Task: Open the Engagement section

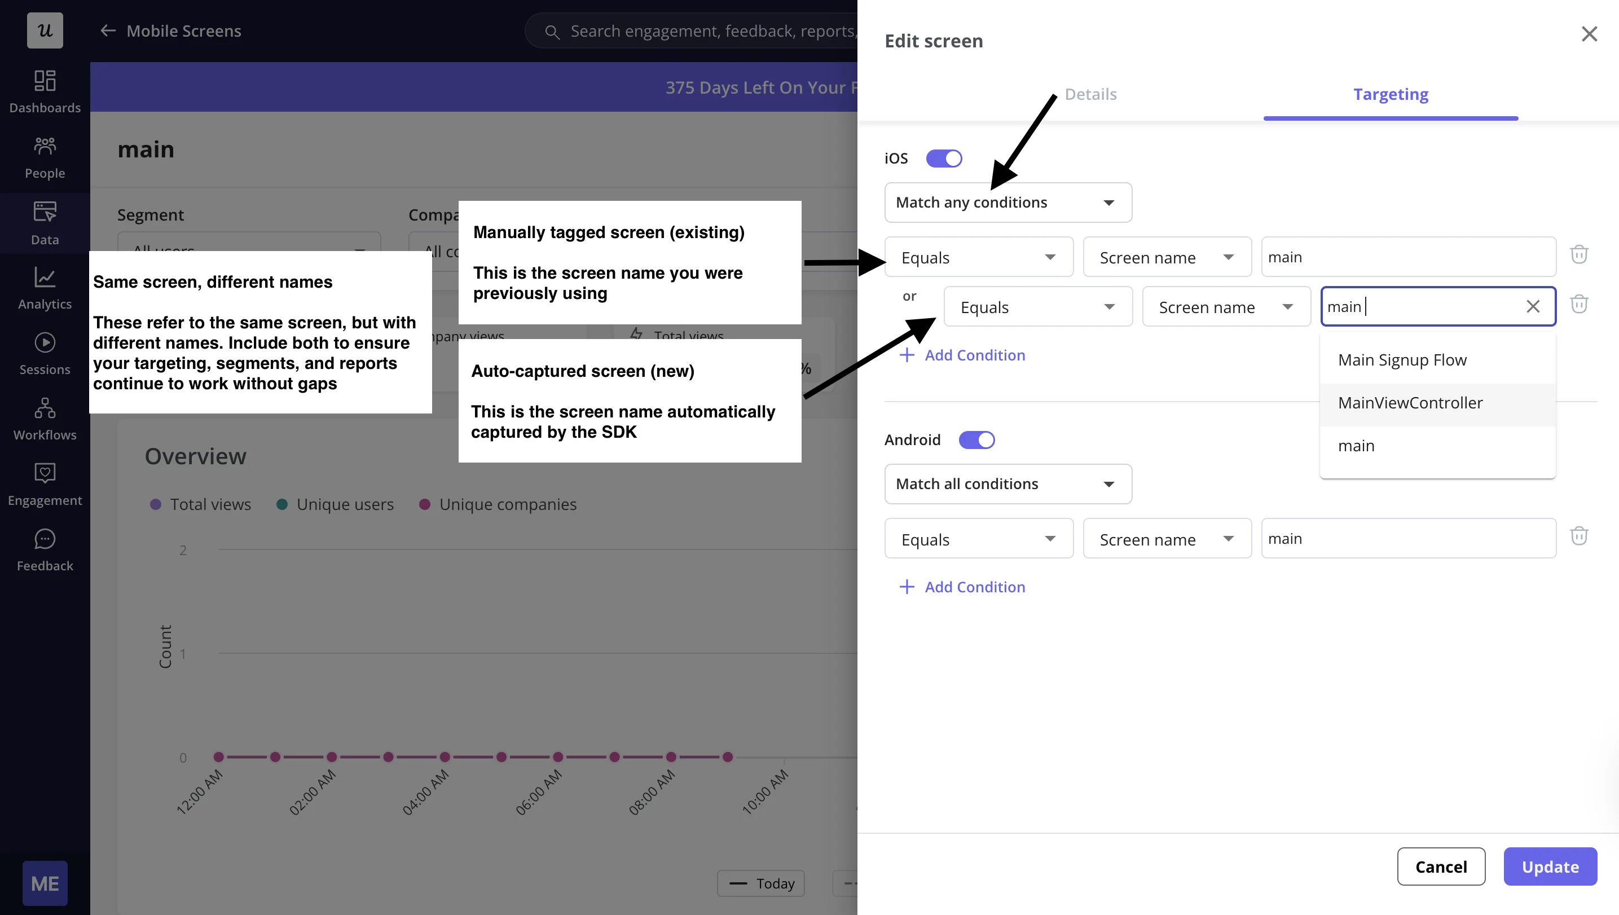Action: (x=45, y=485)
